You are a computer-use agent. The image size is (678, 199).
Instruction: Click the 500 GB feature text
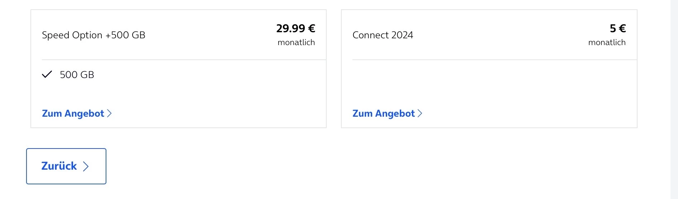click(77, 75)
